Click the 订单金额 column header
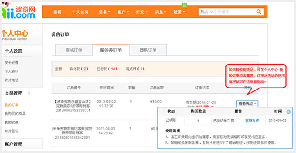The width and height of the screenshot is (296, 153). click(x=157, y=88)
